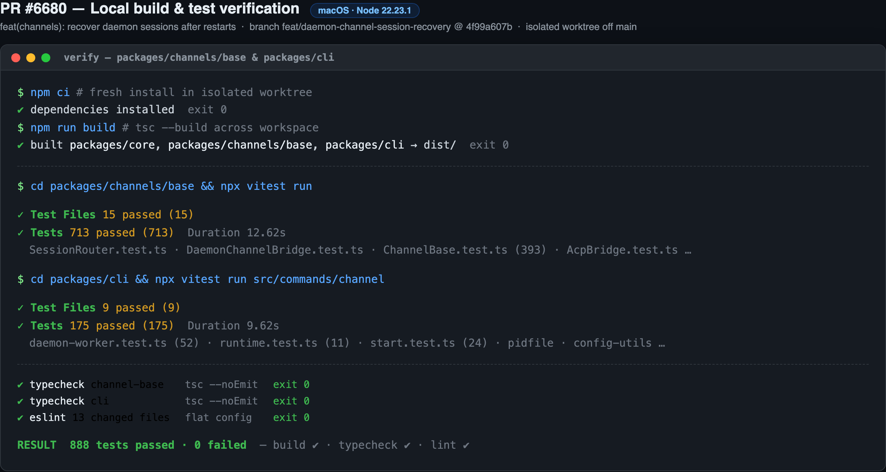The image size is (886, 472).
Task: Click 'config-utils' in the cli test list
Action: point(613,343)
